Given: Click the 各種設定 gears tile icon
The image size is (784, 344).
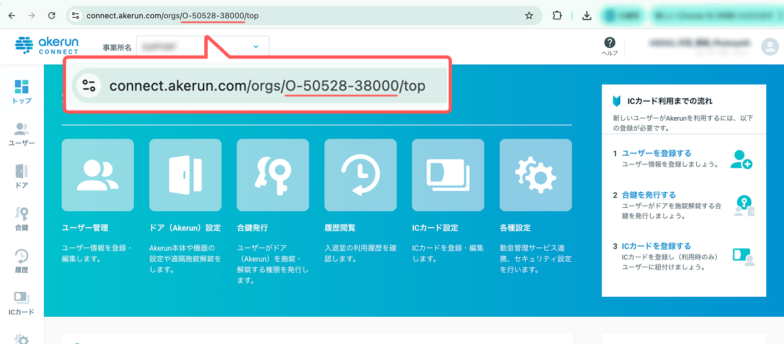Looking at the screenshot, I should [x=536, y=175].
